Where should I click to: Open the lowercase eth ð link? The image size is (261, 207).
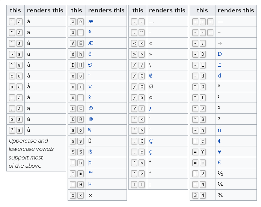point(90,54)
